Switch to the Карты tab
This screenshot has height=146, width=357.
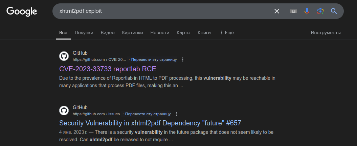[183, 32]
